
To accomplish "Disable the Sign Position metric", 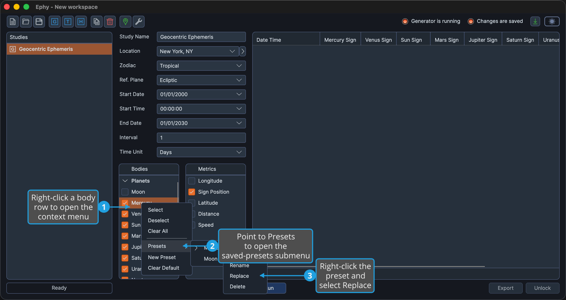I will [x=192, y=192].
